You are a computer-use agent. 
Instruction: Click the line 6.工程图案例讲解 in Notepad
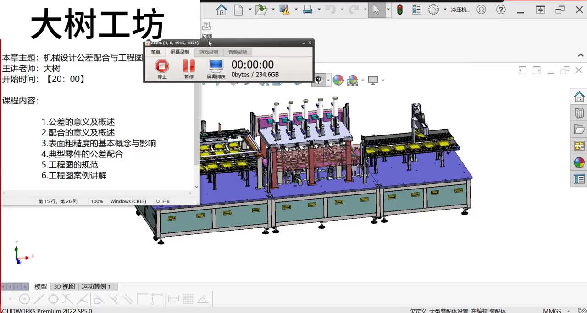(74, 175)
